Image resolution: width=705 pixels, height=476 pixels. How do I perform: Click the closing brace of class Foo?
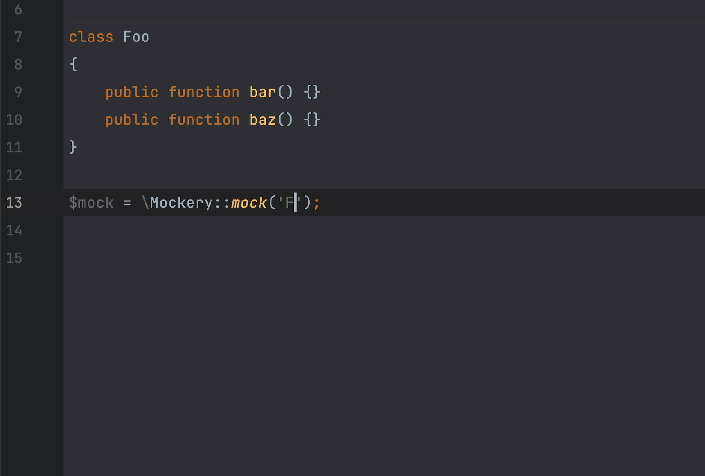click(73, 147)
